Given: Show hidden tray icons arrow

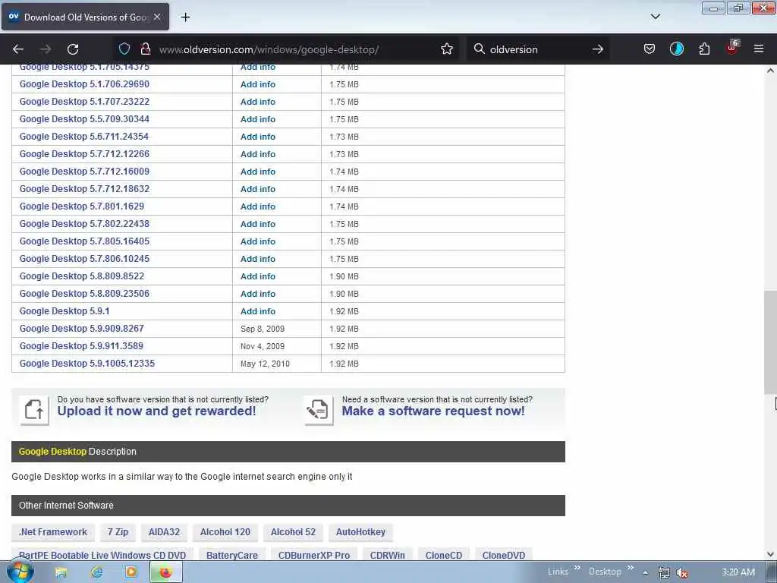Looking at the screenshot, I should coord(645,572).
